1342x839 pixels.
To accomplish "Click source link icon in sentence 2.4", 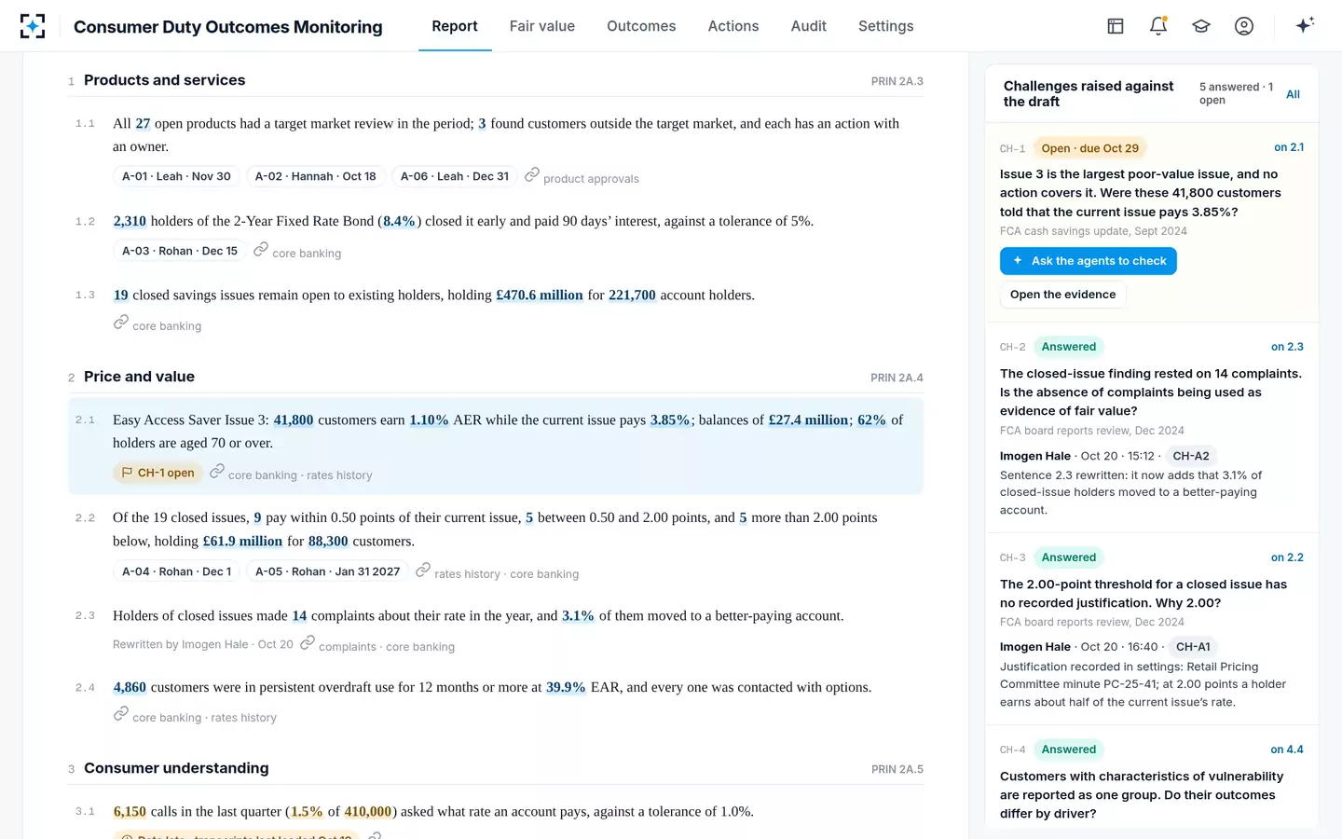I will (121, 714).
